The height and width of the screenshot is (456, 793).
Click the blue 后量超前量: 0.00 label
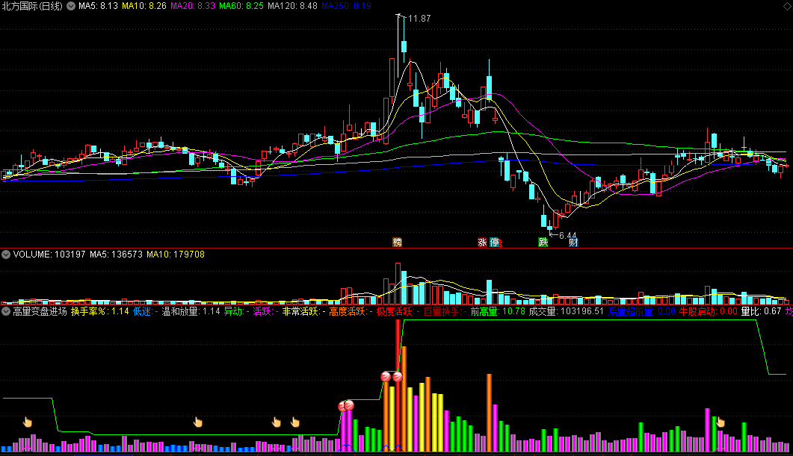(x=642, y=311)
